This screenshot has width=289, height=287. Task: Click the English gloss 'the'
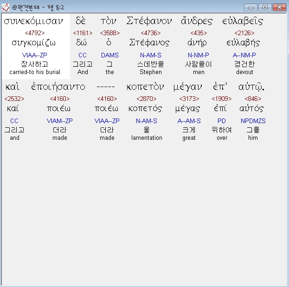[110, 72]
